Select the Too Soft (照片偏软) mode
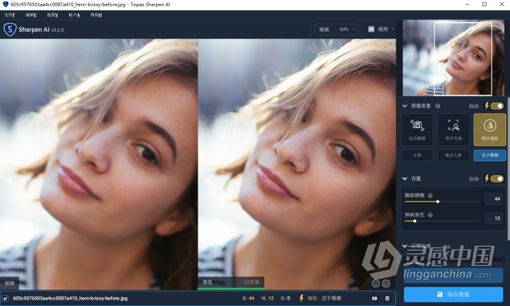Viewport: 510px width, 306px height. [x=490, y=130]
